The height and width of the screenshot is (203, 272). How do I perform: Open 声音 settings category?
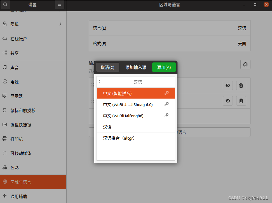(33, 67)
